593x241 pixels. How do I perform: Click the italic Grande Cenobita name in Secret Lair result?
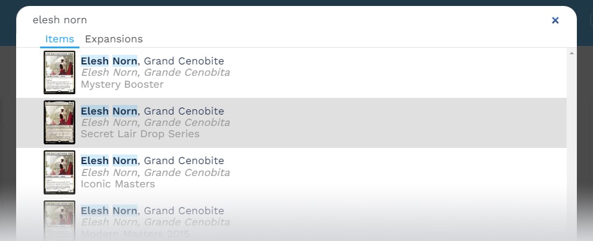tap(155, 122)
